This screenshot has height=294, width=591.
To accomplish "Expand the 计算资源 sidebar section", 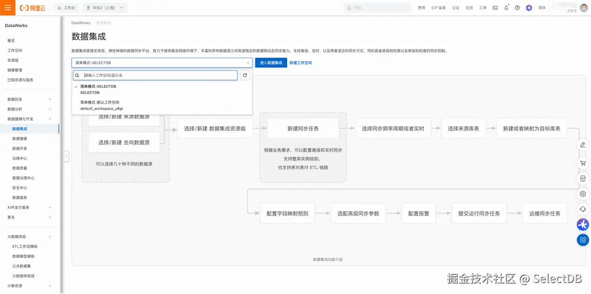I will point(30,286).
